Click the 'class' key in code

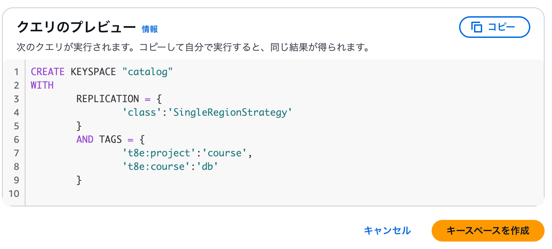(142, 112)
